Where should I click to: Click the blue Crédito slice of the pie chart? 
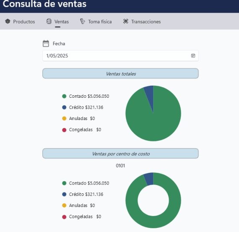click(150, 94)
